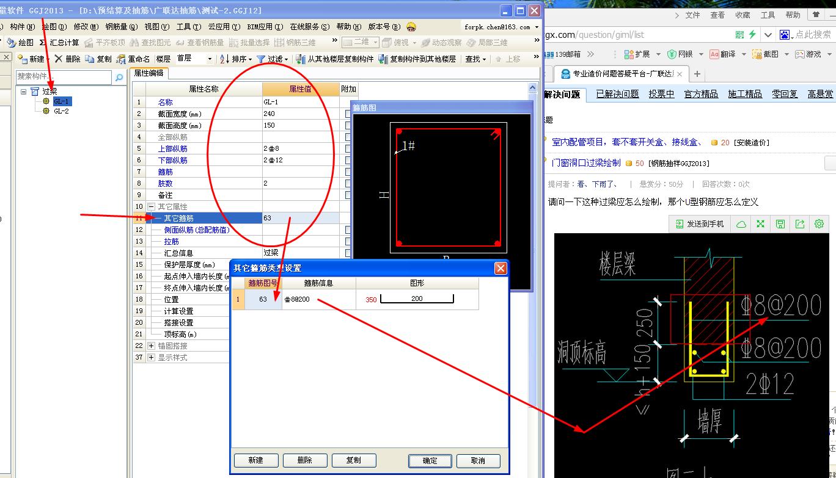Tick 附加 checkbox for 肢数 row
The height and width of the screenshot is (478, 836).
click(348, 183)
